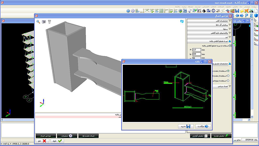Image resolution: width=259 pixels, height=146 pixels.
Task: Click the blue icon at 3D viewer's top-right corner
Action: pos(182,21)
